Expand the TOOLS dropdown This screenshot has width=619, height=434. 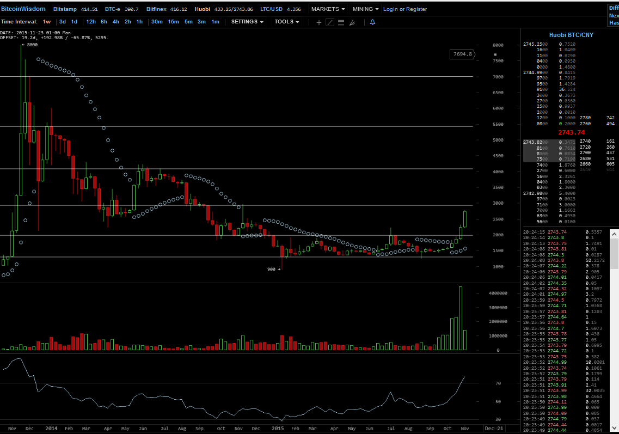(286, 22)
